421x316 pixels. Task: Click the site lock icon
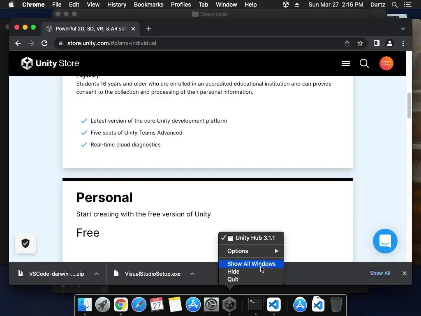tap(61, 43)
